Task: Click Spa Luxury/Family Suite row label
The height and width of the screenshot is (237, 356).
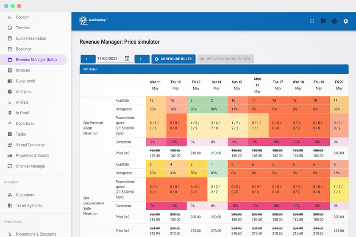Action: coord(94,206)
